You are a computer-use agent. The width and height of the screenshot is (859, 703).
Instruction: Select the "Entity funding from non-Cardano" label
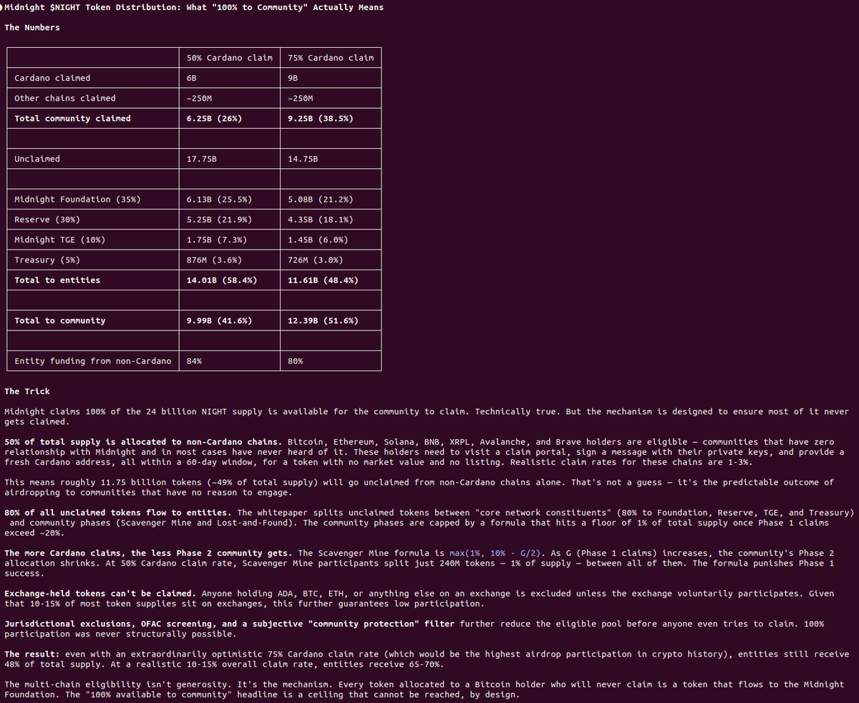[x=93, y=361]
